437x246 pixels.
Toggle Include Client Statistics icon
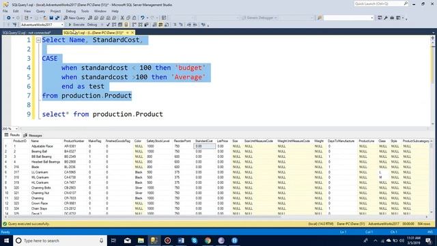[146, 25]
